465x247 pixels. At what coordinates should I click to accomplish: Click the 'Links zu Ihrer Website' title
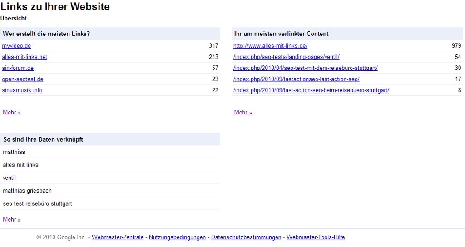[x=55, y=6]
